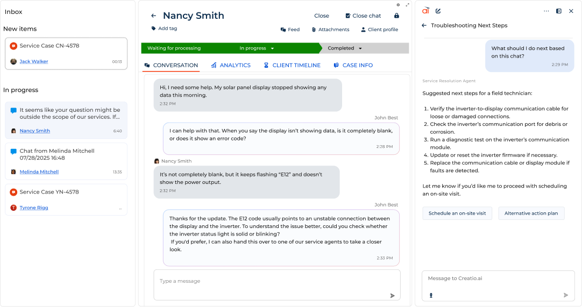Click the microphone icon in Creatio.ai box
Viewport: 582px width, 307px height.
point(431,295)
